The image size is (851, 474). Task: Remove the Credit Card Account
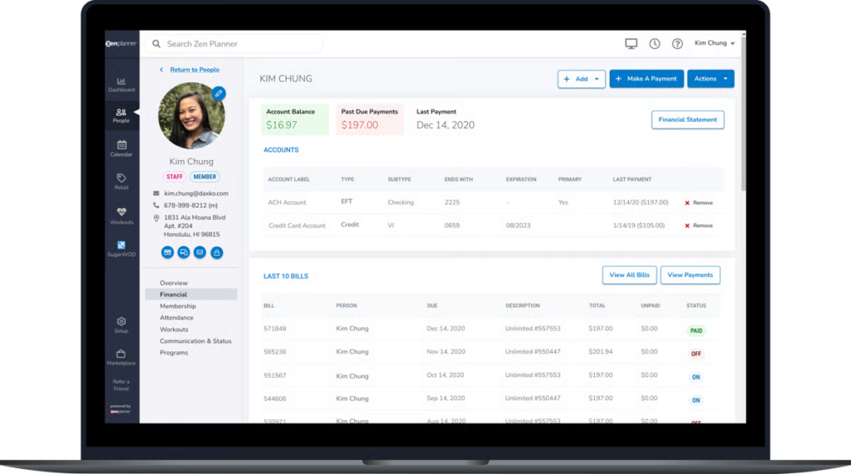pos(699,226)
